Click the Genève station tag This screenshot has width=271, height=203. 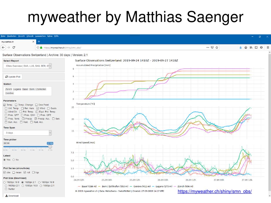pos(9,93)
